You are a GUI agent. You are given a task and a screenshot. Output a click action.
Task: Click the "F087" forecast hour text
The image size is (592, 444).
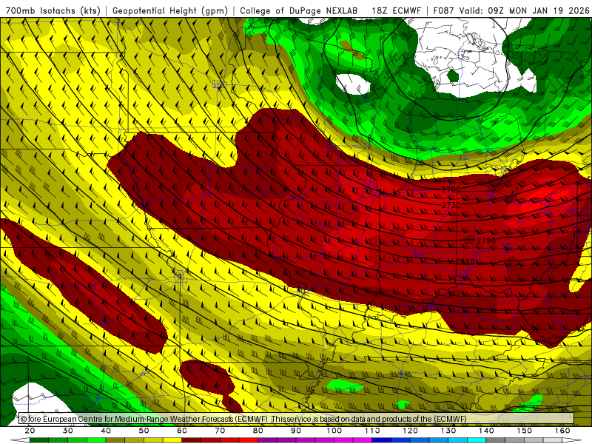click(443, 11)
